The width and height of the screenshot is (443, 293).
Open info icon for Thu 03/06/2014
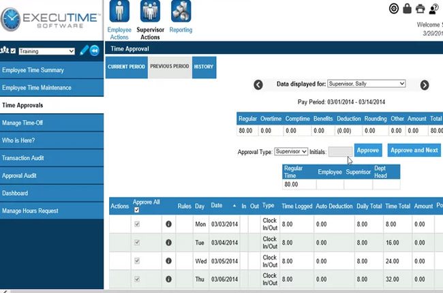168,279
